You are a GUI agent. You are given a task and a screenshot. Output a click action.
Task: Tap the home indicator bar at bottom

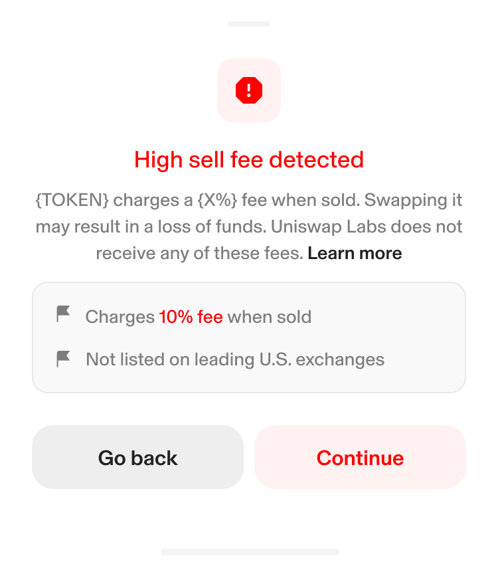tap(249, 551)
